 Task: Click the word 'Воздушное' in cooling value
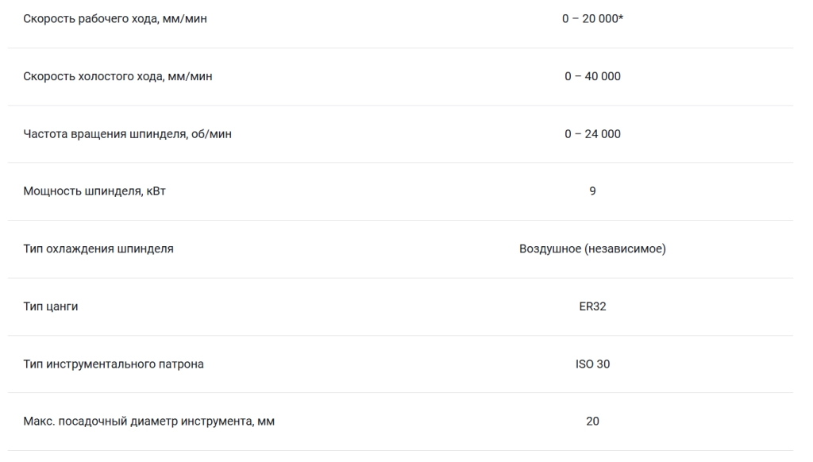coord(550,249)
